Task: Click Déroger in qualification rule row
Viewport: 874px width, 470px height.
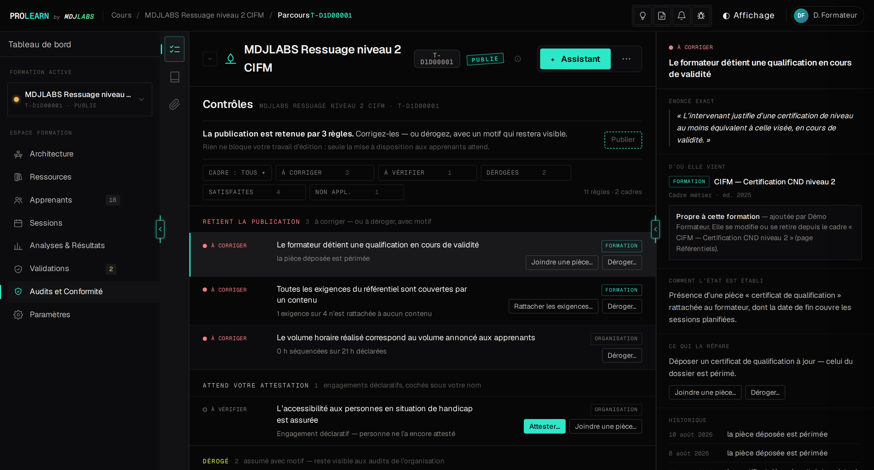Action: pyautogui.click(x=622, y=263)
